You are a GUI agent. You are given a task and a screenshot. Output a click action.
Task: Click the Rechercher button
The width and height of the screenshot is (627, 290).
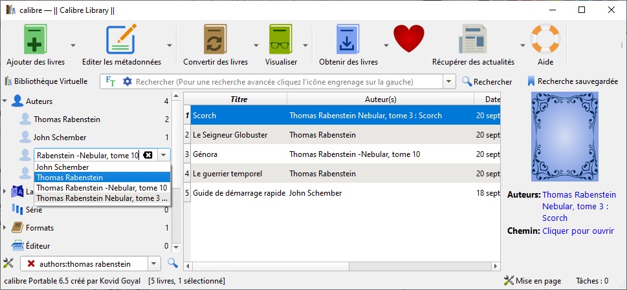(487, 82)
